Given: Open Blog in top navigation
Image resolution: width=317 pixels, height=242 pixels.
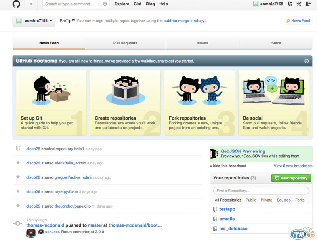Looking at the screenshot, I should [x=150, y=4].
